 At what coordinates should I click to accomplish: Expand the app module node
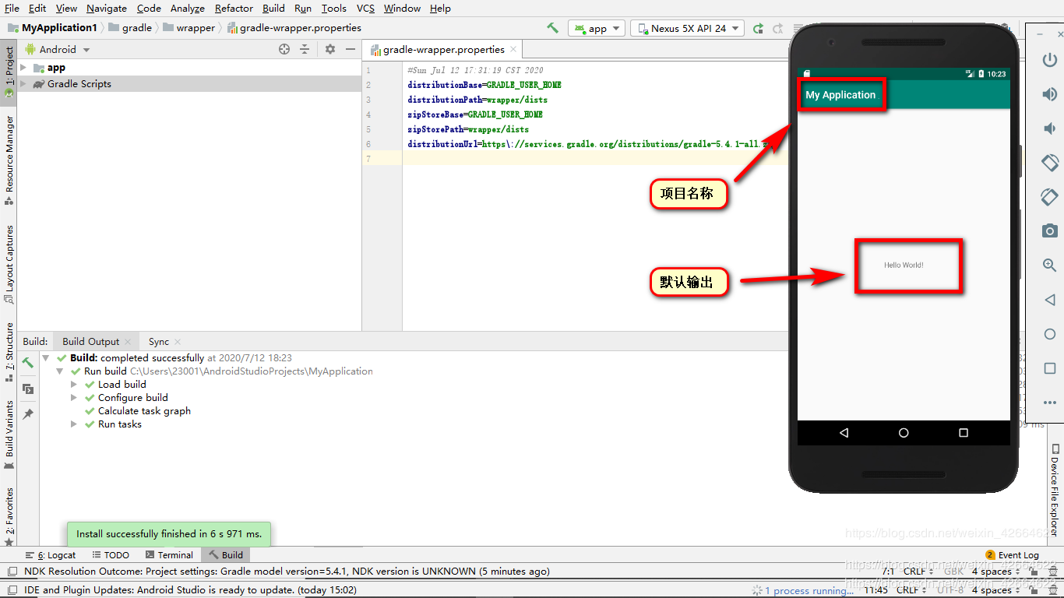click(23, 68)
